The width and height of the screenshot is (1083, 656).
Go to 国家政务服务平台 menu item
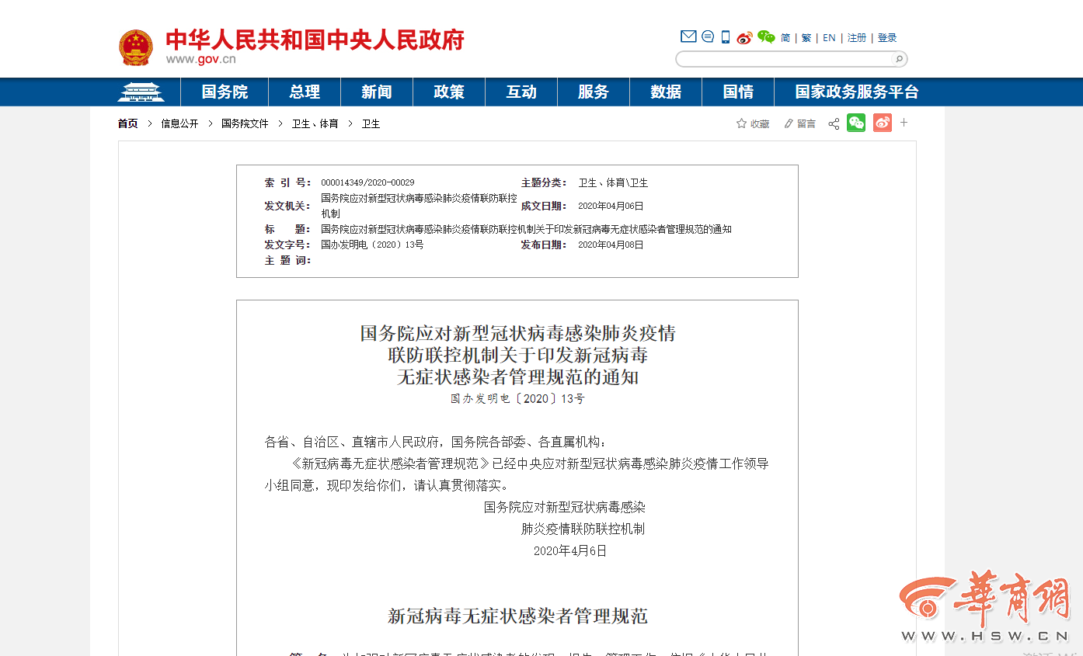(856, 92)
